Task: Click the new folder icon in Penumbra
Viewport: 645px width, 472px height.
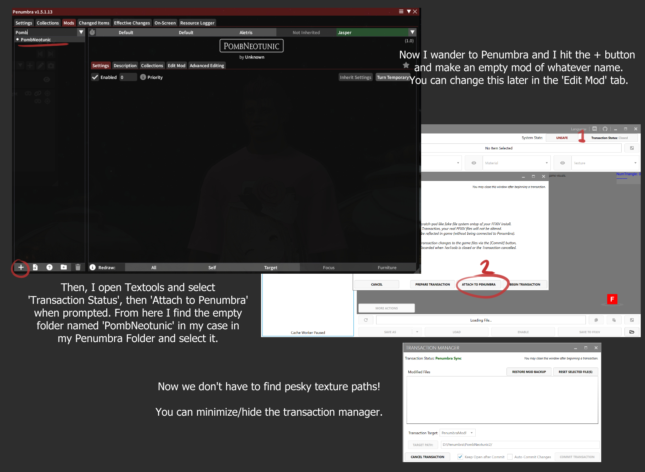Action: click(64, 267)
